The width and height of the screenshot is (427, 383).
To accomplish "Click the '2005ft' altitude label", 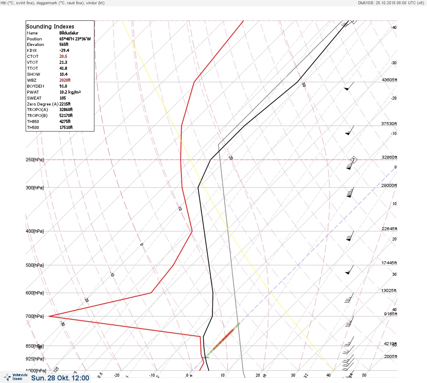I will click(391, 356).
